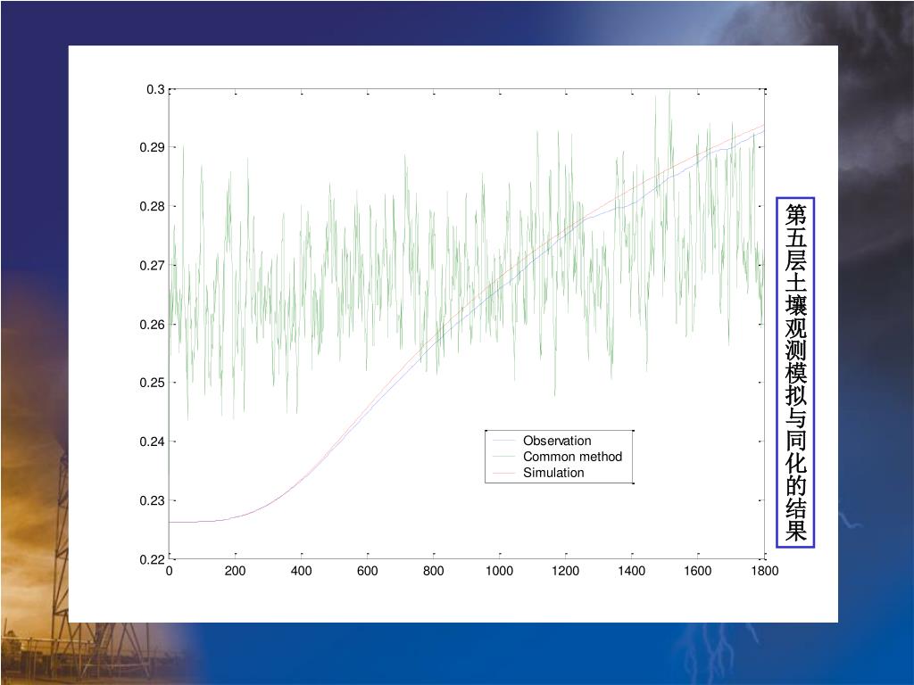Image resolution: width=914 pixels, height=685 pixels.
Task: Click the x-axis label 1400
Action: point(632,571)
